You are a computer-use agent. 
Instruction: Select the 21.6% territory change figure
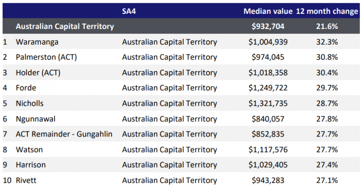(326, 26)
